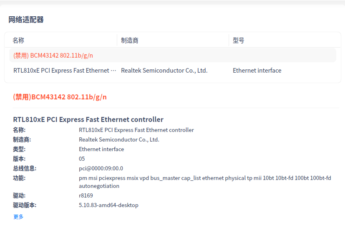This screenshot has width=345, height=228.
Task: Click the driver version 5.10.83-amd64-desktop text
Action: pyautogui.click(x=108, y=205)
